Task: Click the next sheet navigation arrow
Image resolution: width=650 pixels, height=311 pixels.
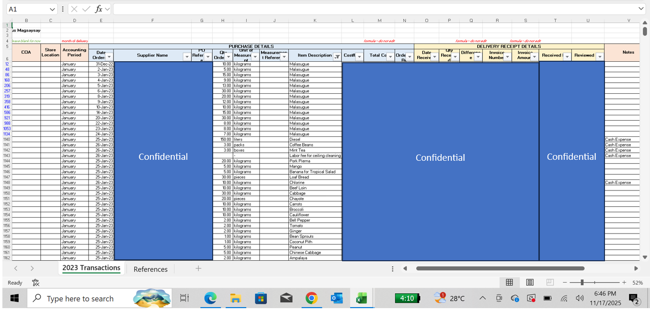Action: [x=32, y=268]
